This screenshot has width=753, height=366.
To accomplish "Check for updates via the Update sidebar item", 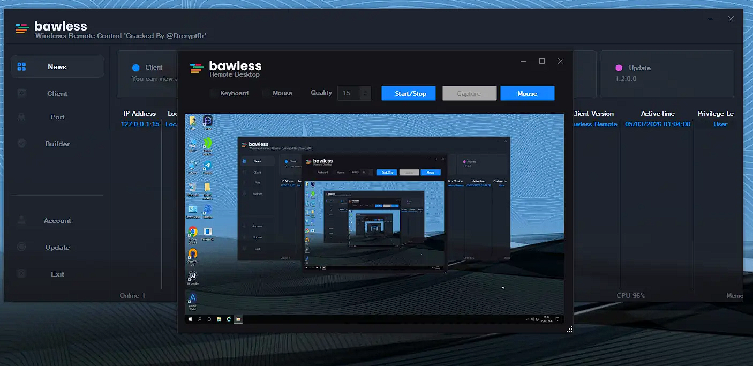I will click(57, 247).
